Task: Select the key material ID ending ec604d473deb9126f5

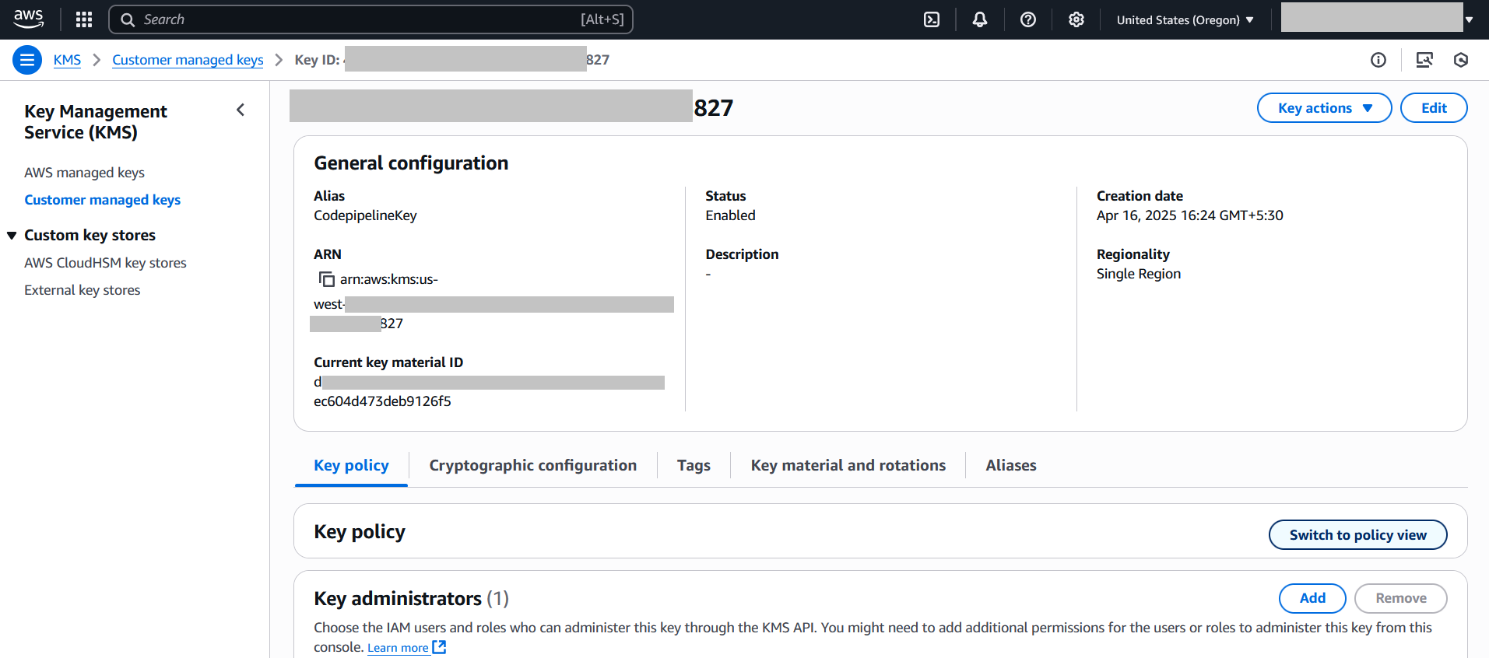Action: pos(382,401)
